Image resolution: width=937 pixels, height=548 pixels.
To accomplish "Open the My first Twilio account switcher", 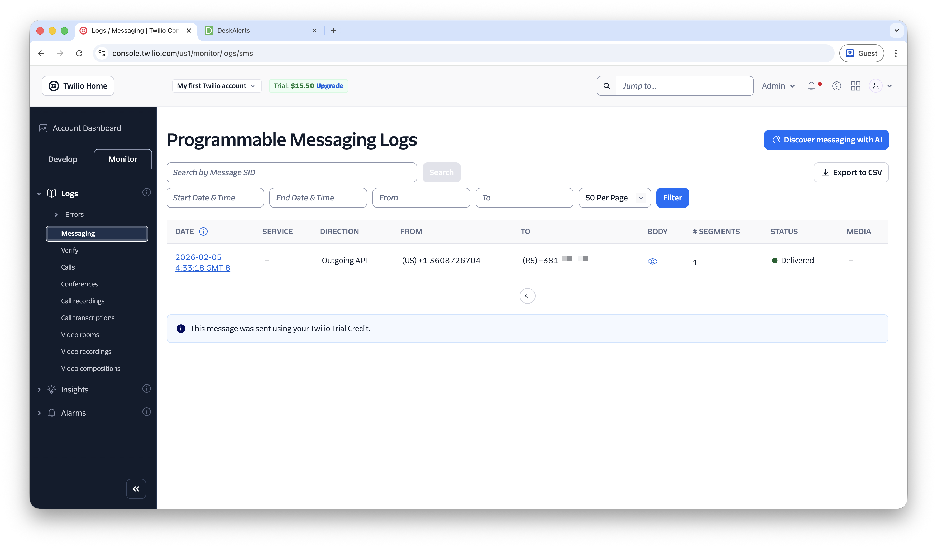I will [x=217, y=85].
